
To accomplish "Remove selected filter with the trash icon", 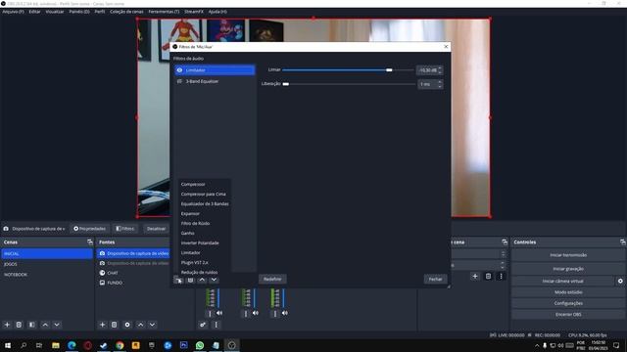I will click(x=190, y=281).
